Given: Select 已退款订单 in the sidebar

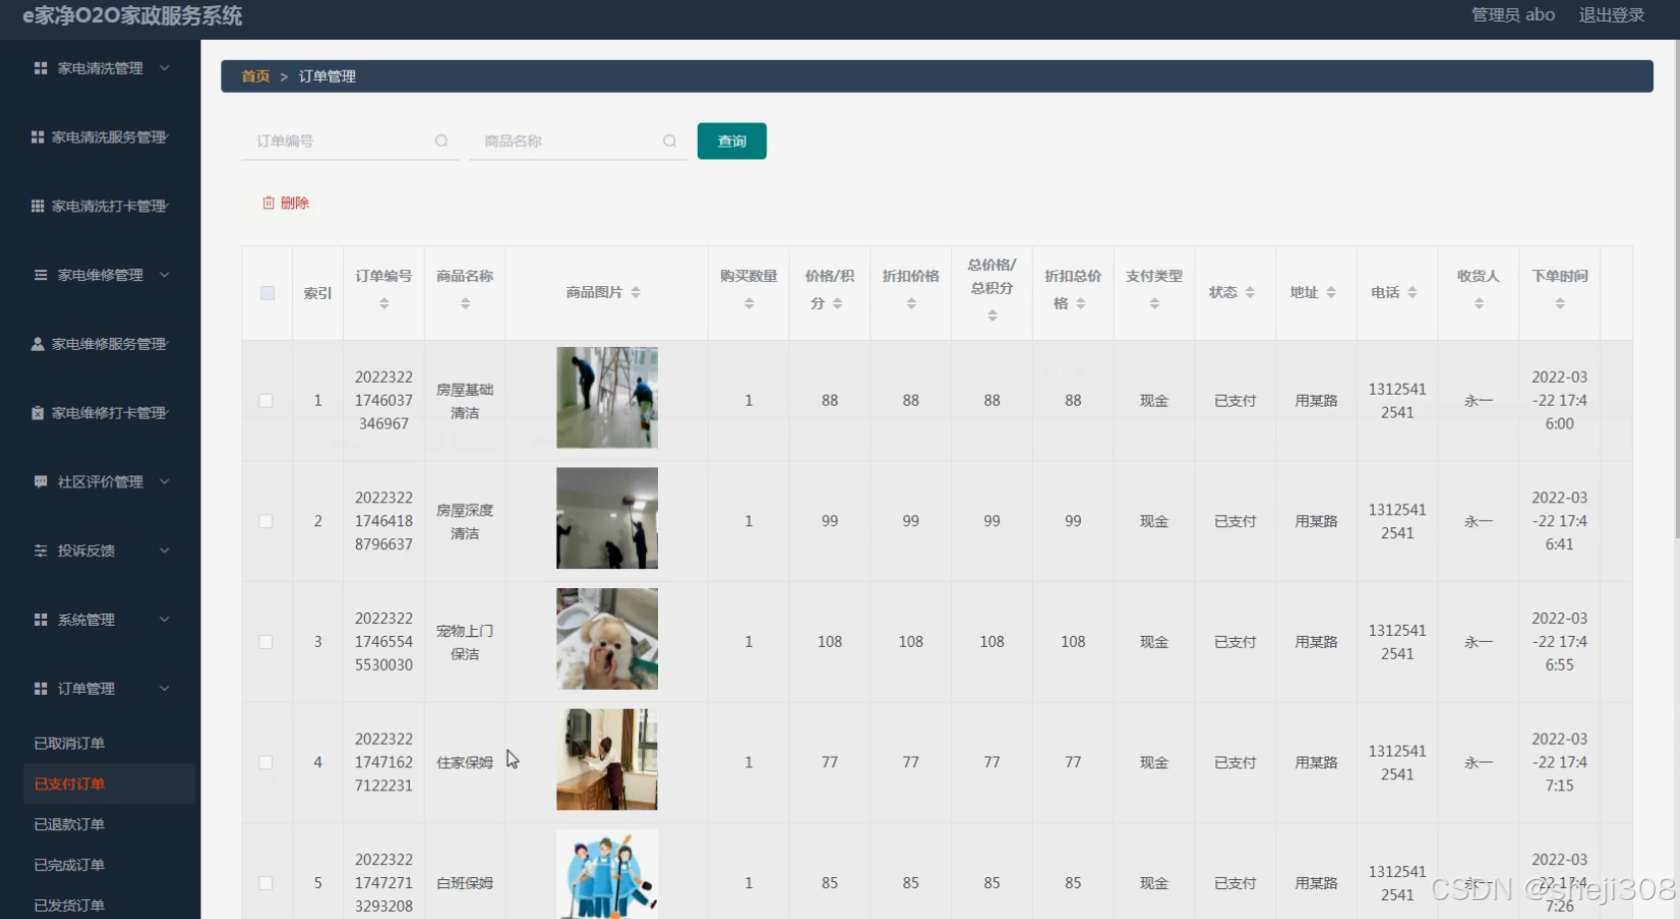Looking at the screenshot, I should [x=68, y=824].
